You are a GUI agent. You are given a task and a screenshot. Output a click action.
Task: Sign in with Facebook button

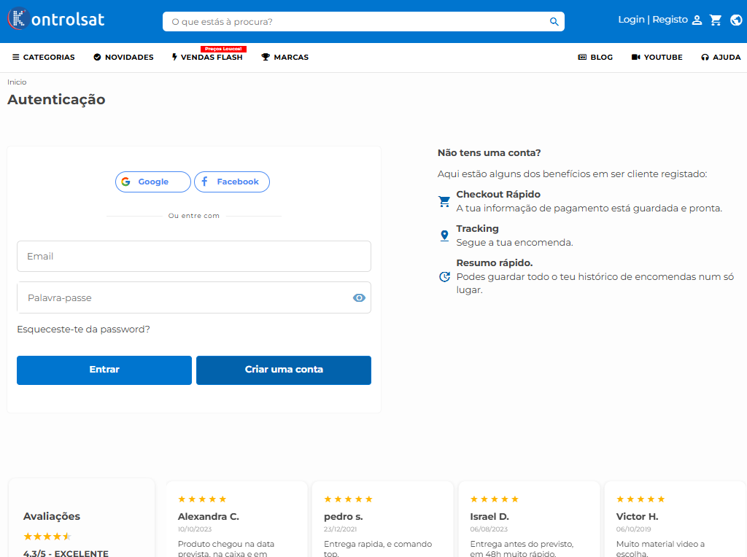[x=232, y=182]
